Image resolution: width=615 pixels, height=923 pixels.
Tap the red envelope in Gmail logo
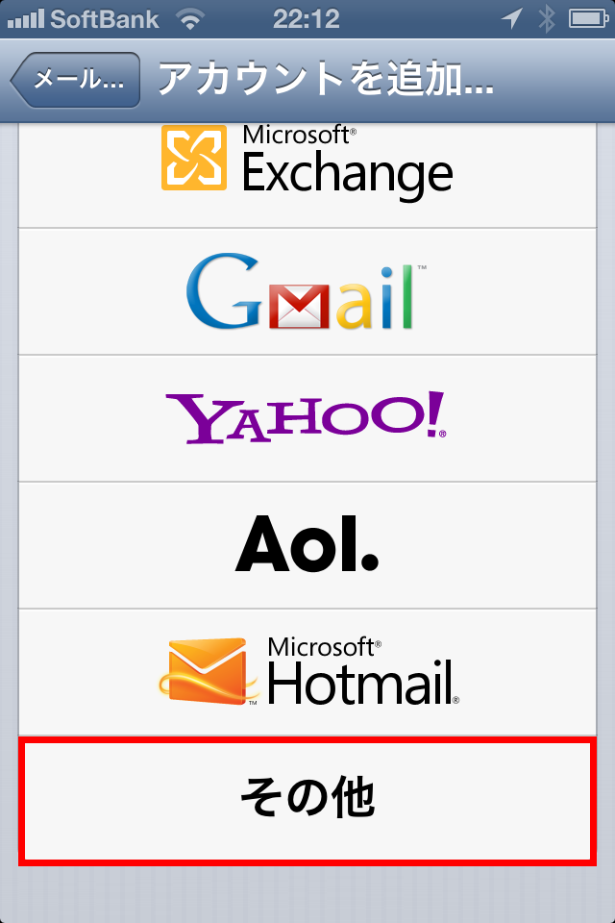pyautogui.click(x=299, y=306)
